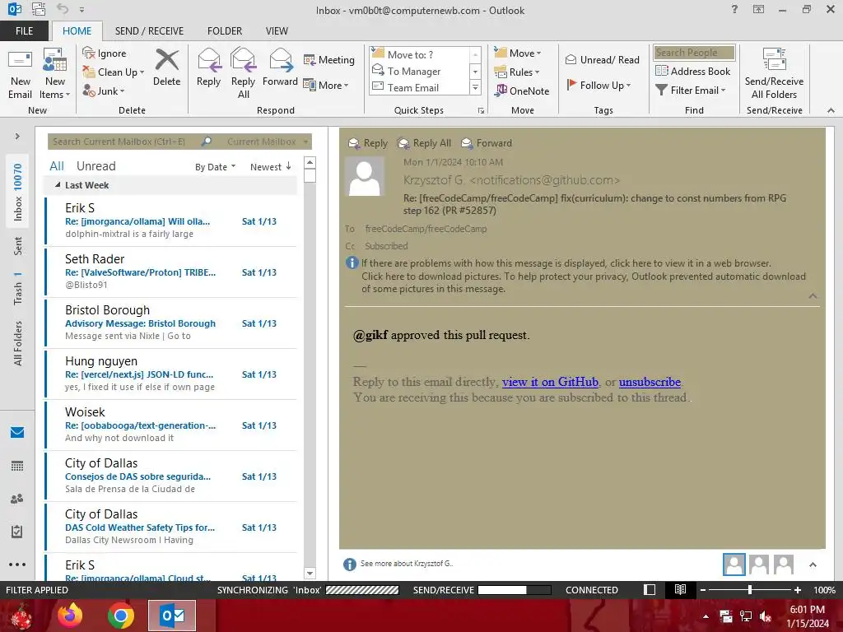
Task: Open the email from Seth Rader
Action: click(171, 272)
